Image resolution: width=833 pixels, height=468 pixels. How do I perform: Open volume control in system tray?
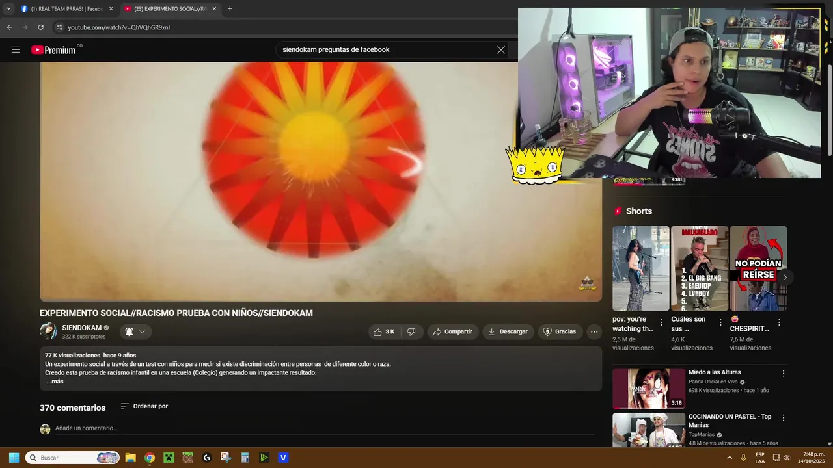pyautogui.click(x=786, y=458)
